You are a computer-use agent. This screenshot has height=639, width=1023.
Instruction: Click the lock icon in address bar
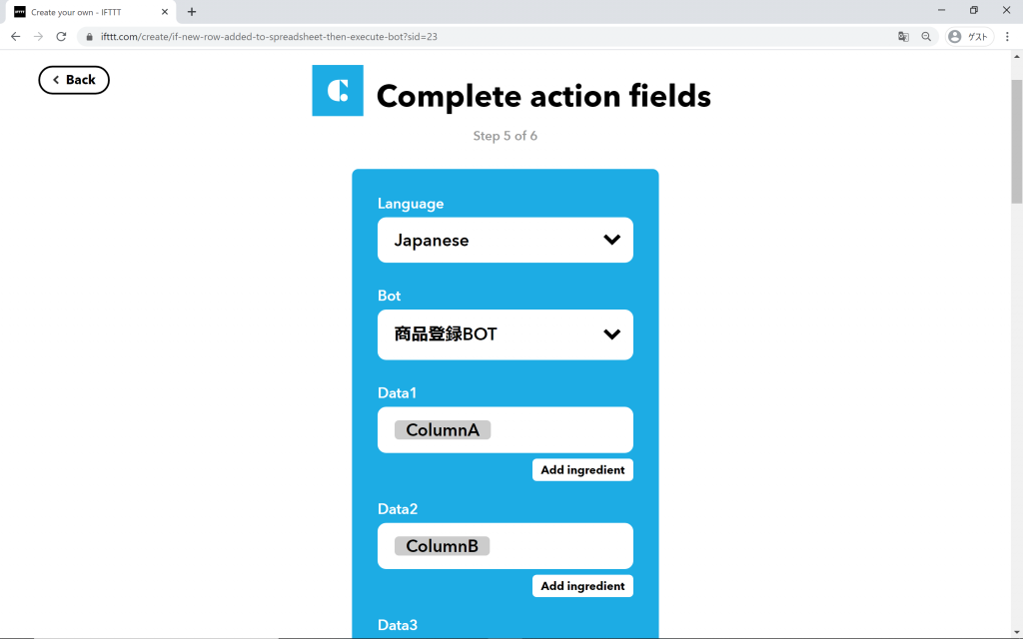[89, 37]
